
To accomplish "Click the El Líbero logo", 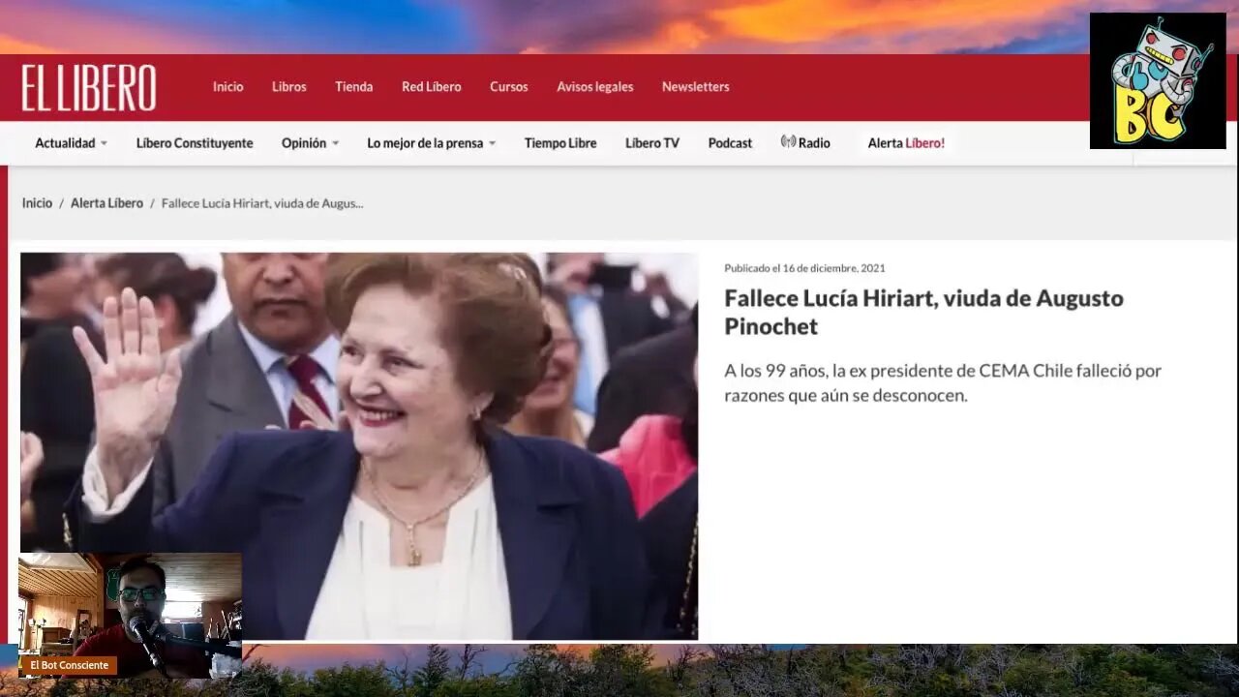I will (89, 88).
